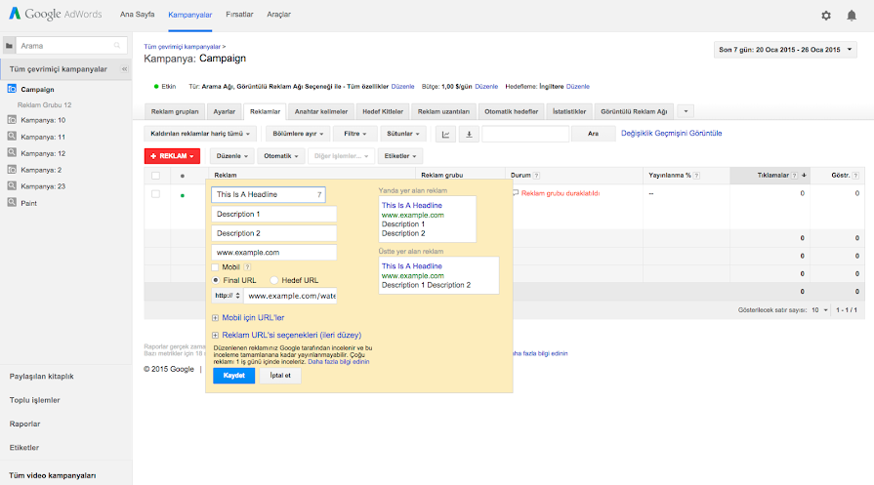Click the green status dot in the ad row
The height and width of the screenshot is (485, 874).
click(x=183, y=195)
